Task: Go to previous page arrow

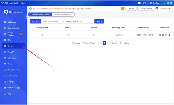Action: click(101, 43)
